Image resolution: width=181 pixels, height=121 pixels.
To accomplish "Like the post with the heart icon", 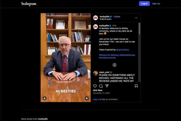I will 95,86.
